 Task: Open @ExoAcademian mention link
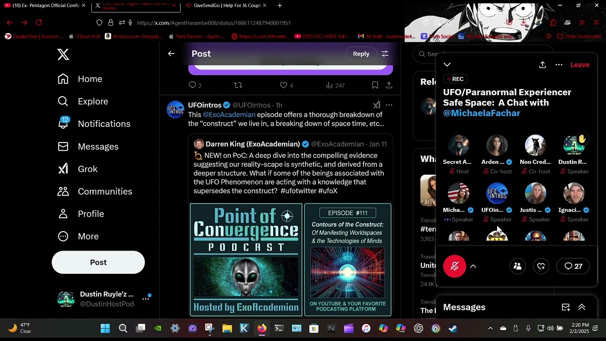pos(229,115)
